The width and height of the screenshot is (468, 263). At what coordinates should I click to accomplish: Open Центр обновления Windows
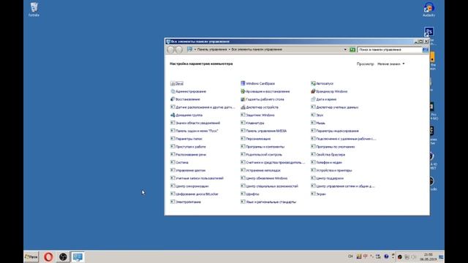(x=264, y=178)
